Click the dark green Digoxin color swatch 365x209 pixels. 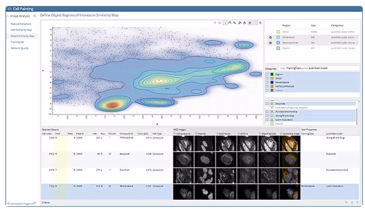tap(272, 74)
